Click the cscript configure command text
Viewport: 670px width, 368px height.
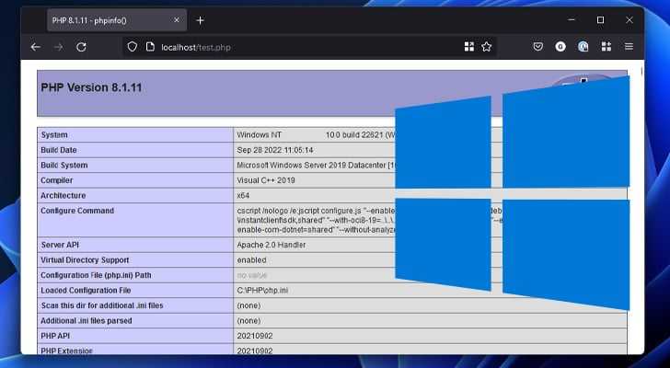click(x=317, y=220)
